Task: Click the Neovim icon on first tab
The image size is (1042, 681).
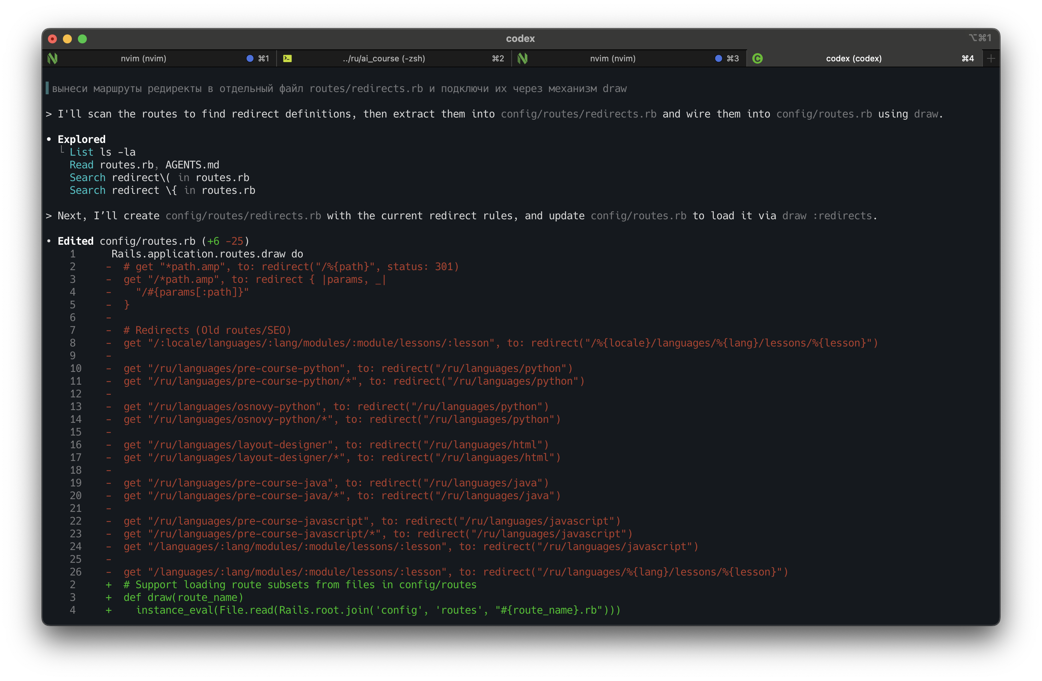Action: (52, 58)
